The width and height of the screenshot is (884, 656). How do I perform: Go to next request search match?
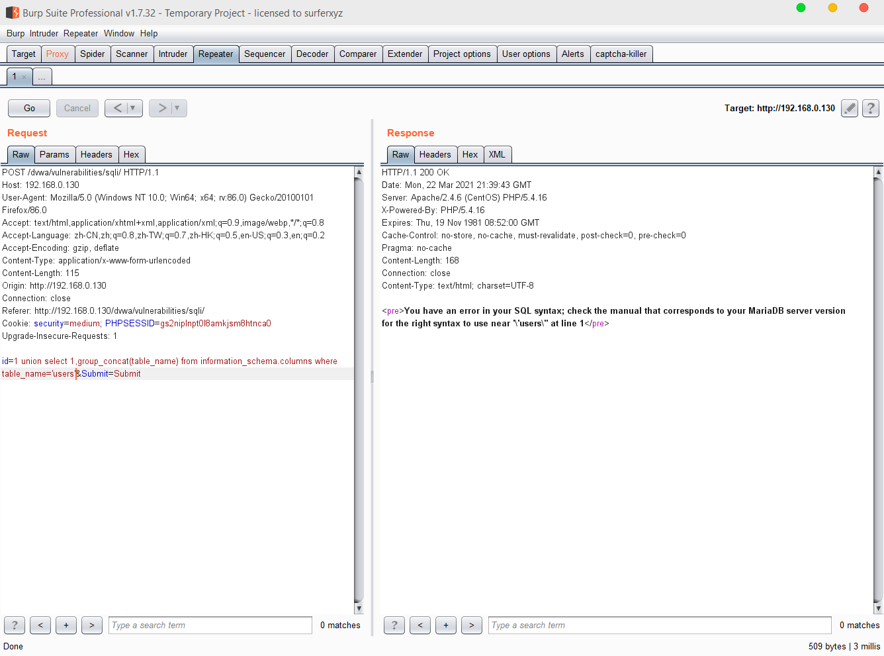92,625
